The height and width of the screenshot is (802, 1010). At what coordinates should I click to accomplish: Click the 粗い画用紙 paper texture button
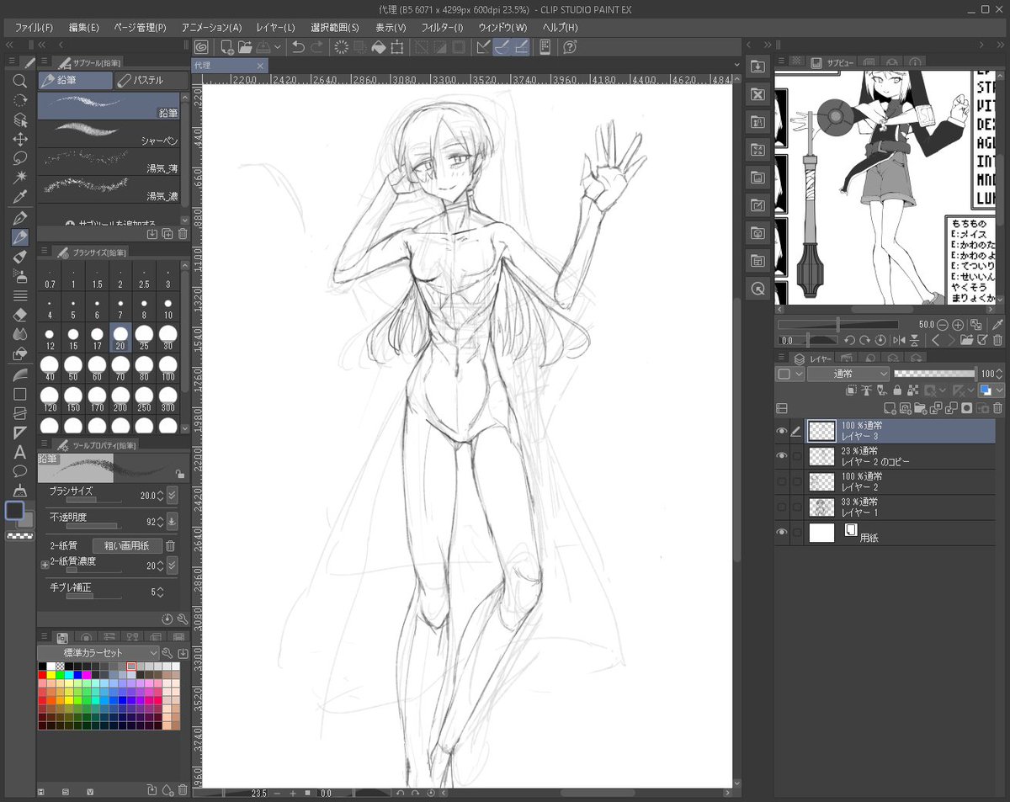(127, 545)
